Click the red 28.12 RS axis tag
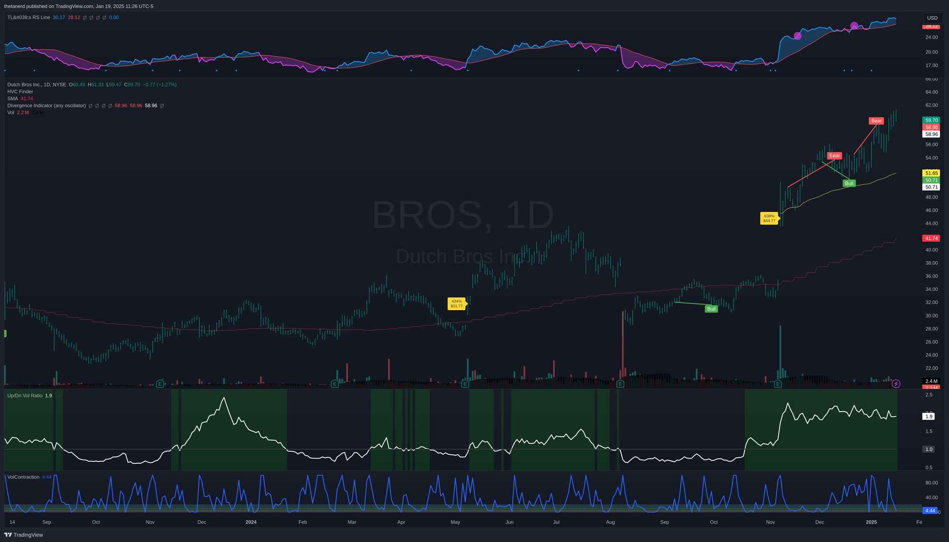Screen dimensions: 949x542 [931, 27]
